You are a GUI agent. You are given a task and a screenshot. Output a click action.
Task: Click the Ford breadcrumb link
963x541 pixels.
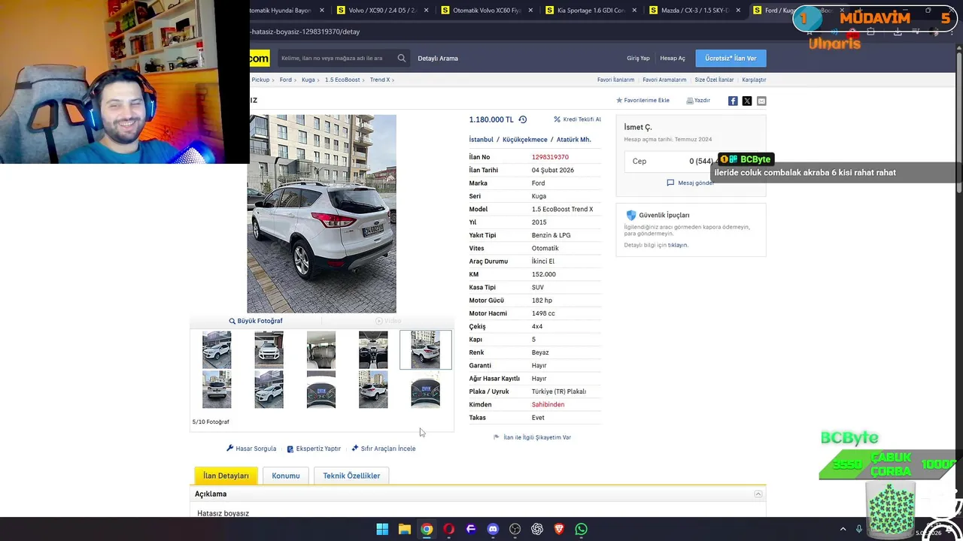[286, 80]
